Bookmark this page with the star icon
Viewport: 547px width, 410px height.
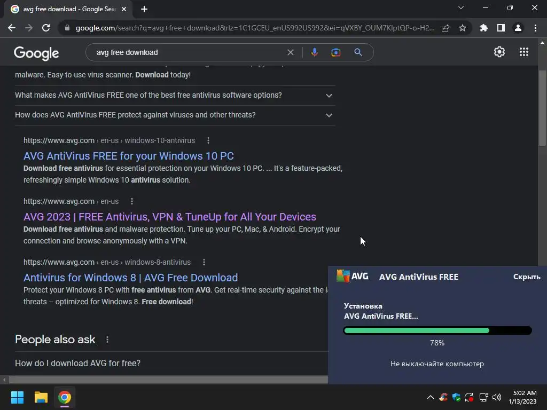coord(463,28)
